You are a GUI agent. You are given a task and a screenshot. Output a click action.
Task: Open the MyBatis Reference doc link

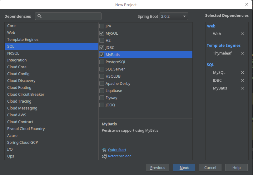pyautogui.click(x=120, y=156)
